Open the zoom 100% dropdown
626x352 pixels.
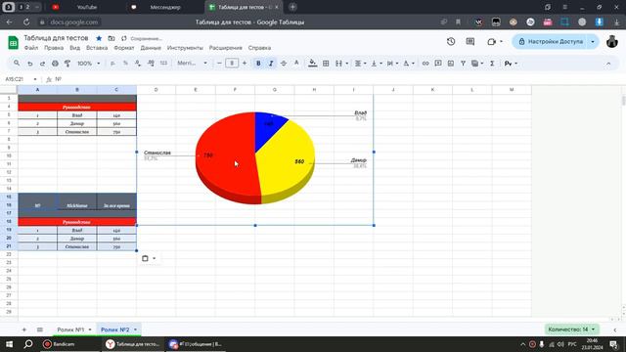coord(88,64)
